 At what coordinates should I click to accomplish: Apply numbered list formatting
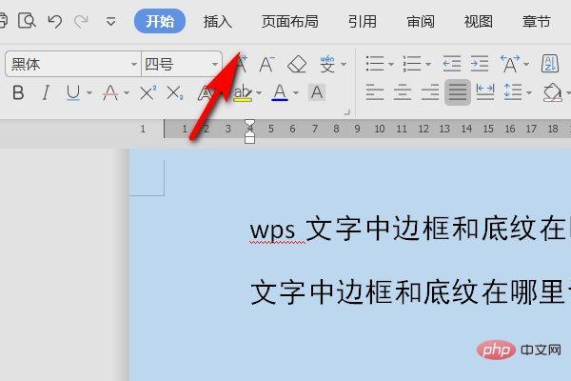[x=412, y=64]
